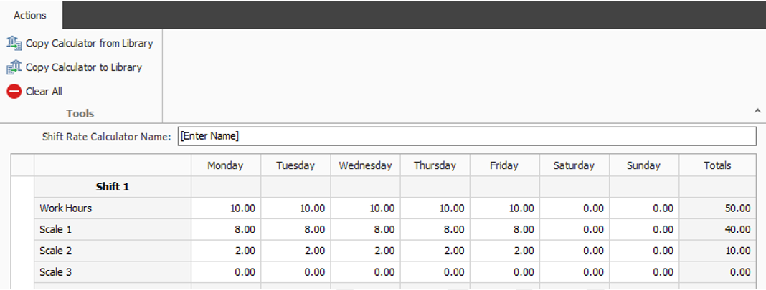Click the Totals column header
The width and height of the screenshot is (766, 290).
(x=717, y=165)
